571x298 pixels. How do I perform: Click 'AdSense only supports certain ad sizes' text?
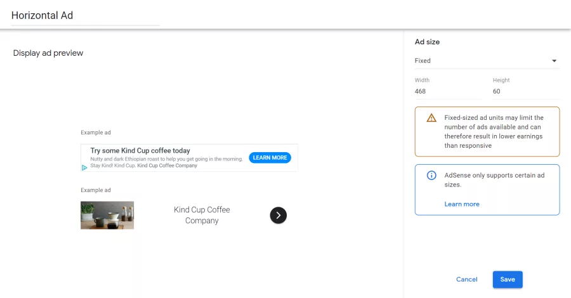pyautogui.click(x=494, y=179)
